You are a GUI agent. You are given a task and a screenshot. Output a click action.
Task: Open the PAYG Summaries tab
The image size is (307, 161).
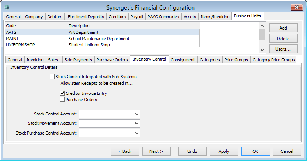click(163, 17)
